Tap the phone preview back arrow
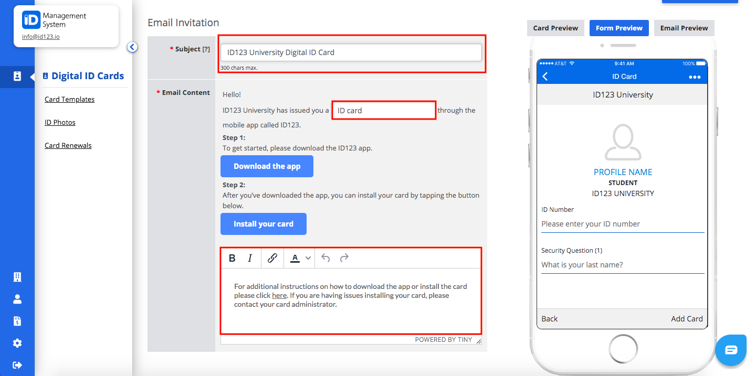This screenshot has width=756, height=376. [x=545, y=77]
